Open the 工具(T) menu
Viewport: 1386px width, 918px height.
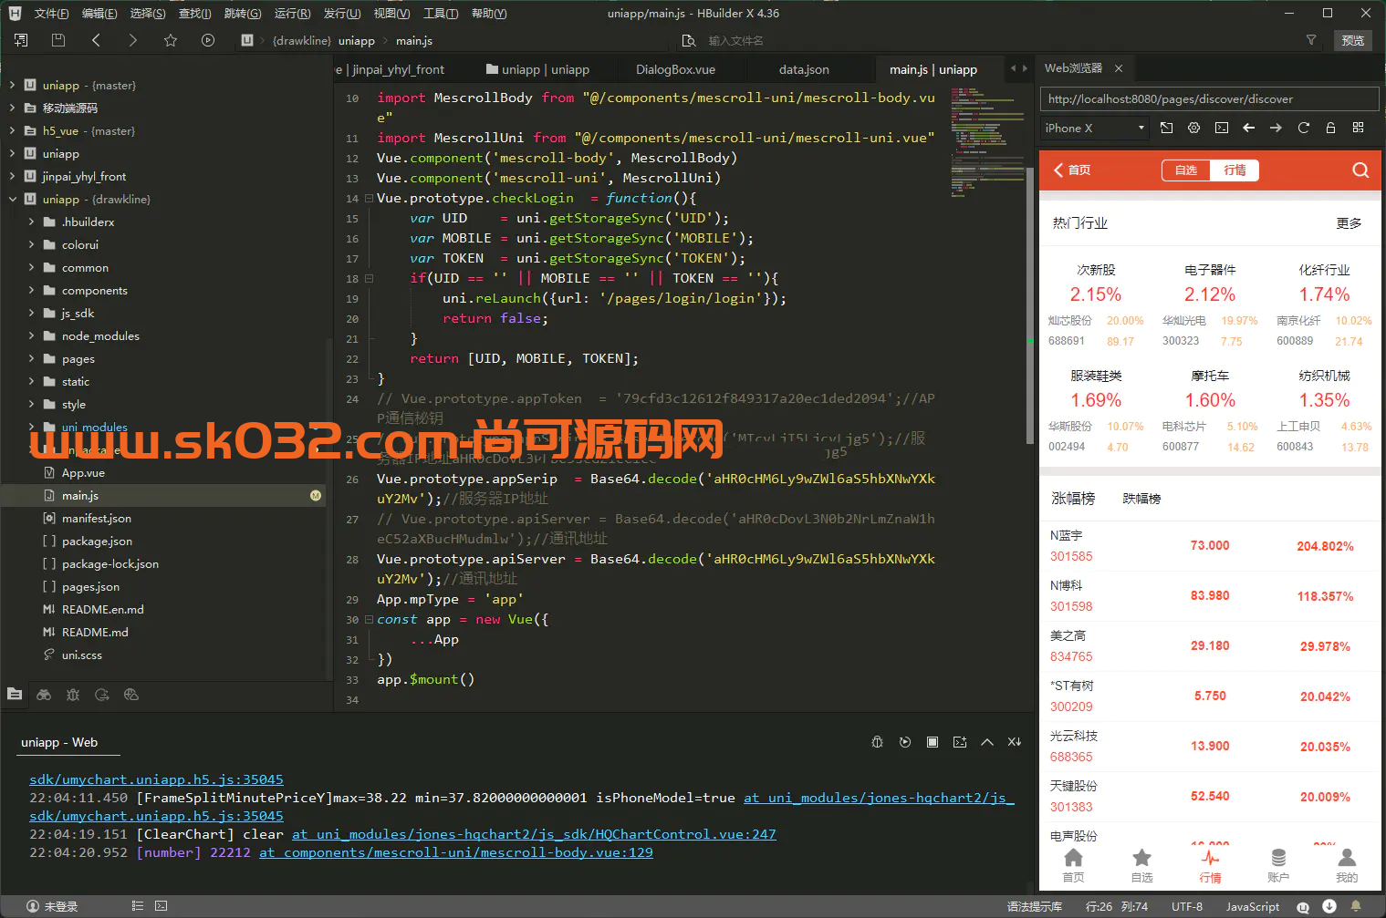click(441, 14)
